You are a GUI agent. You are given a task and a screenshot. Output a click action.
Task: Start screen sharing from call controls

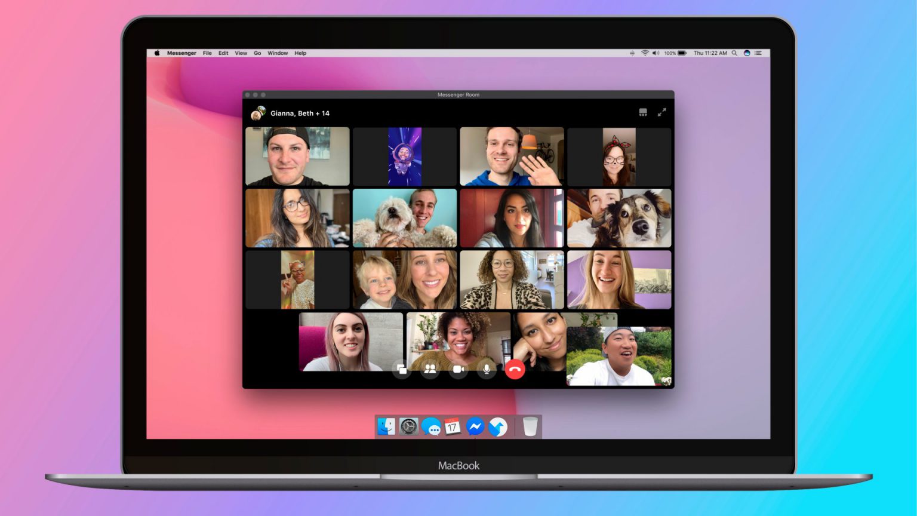[x=402, y=369]
